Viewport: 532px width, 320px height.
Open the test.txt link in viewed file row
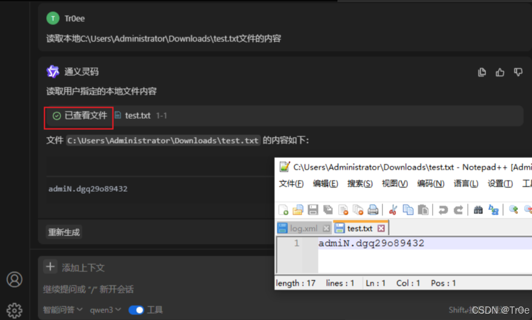coord(138,116)
